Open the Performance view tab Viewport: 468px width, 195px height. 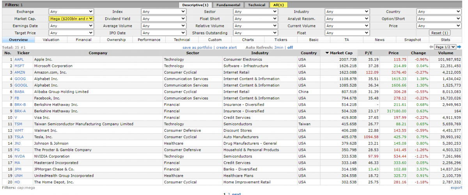pos(149,40)
